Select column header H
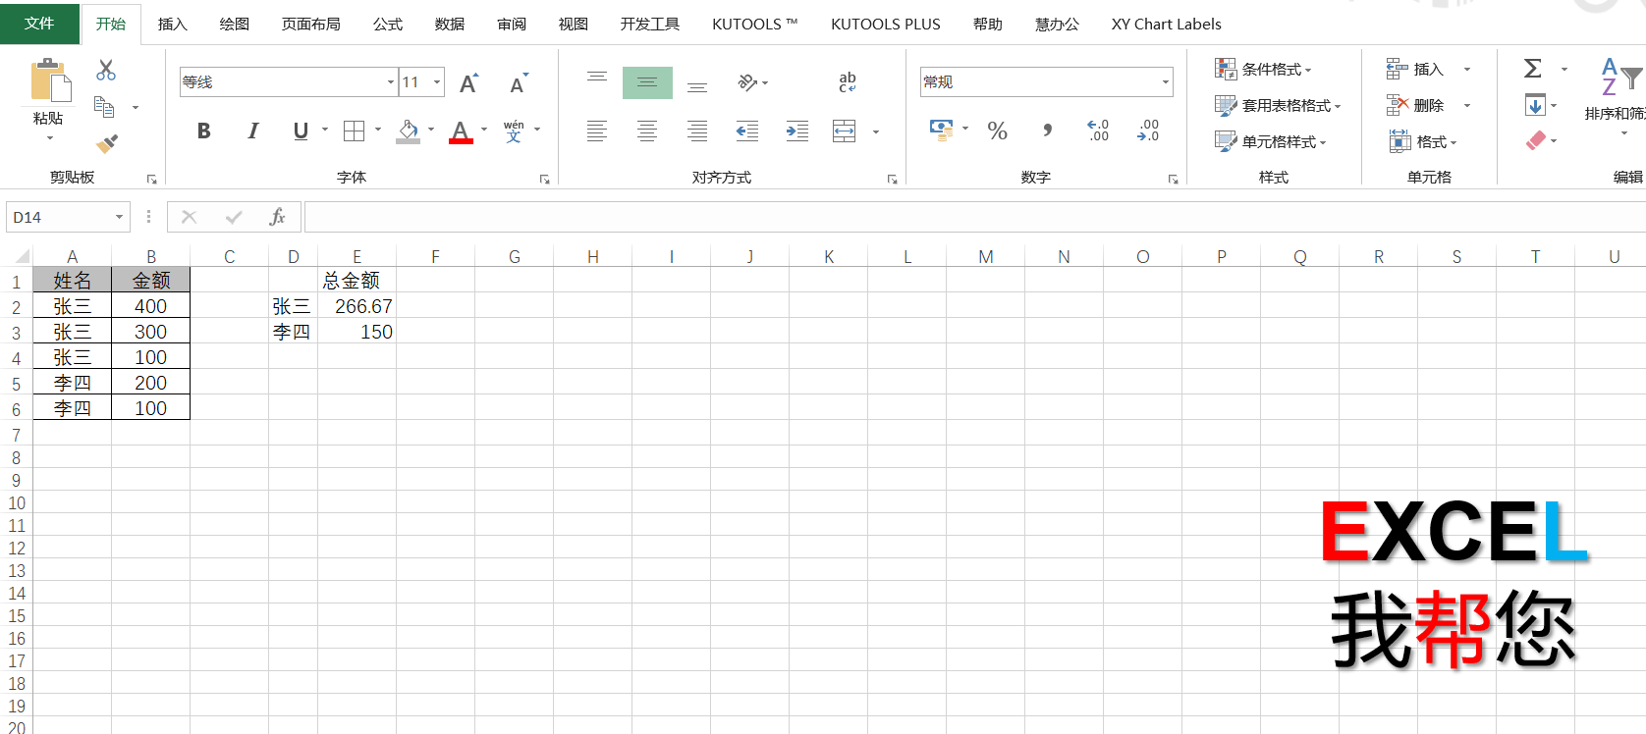The width and height of the screenshot is (1646, 734). point(592,256)
